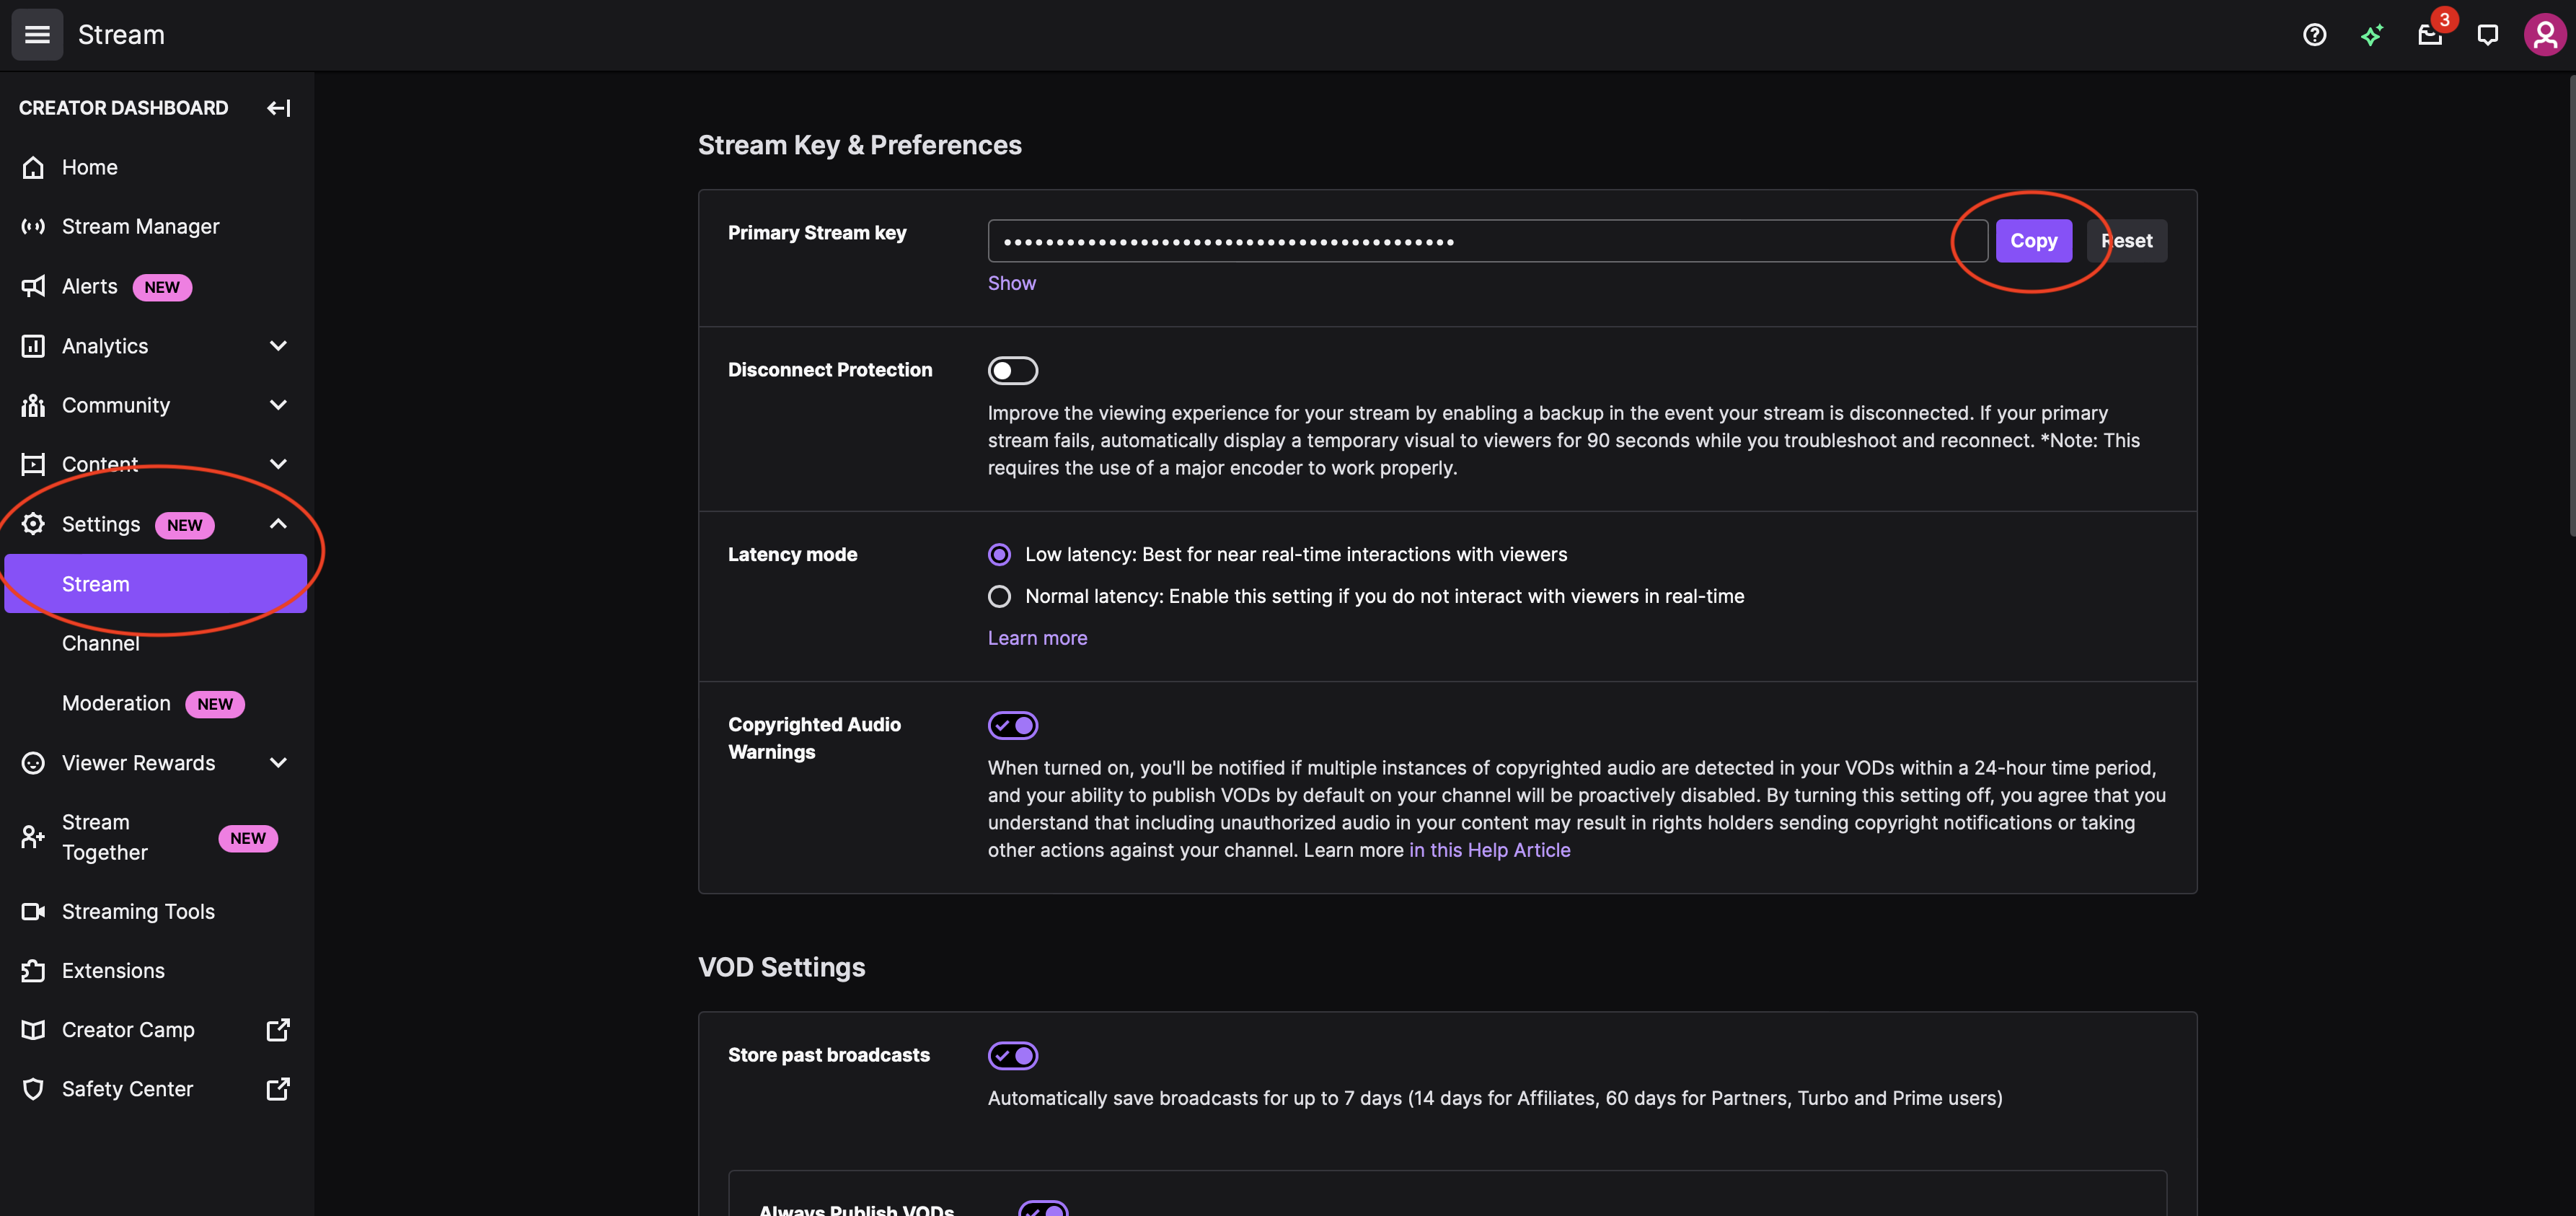Click the green sparkle icon in header
The image size is (2576, 1216).
[x=2372, y=35]
